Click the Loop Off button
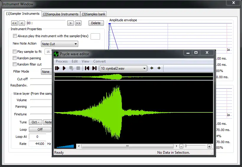The height and width of the screenshot is (167, 242). (x=40, y=130)
